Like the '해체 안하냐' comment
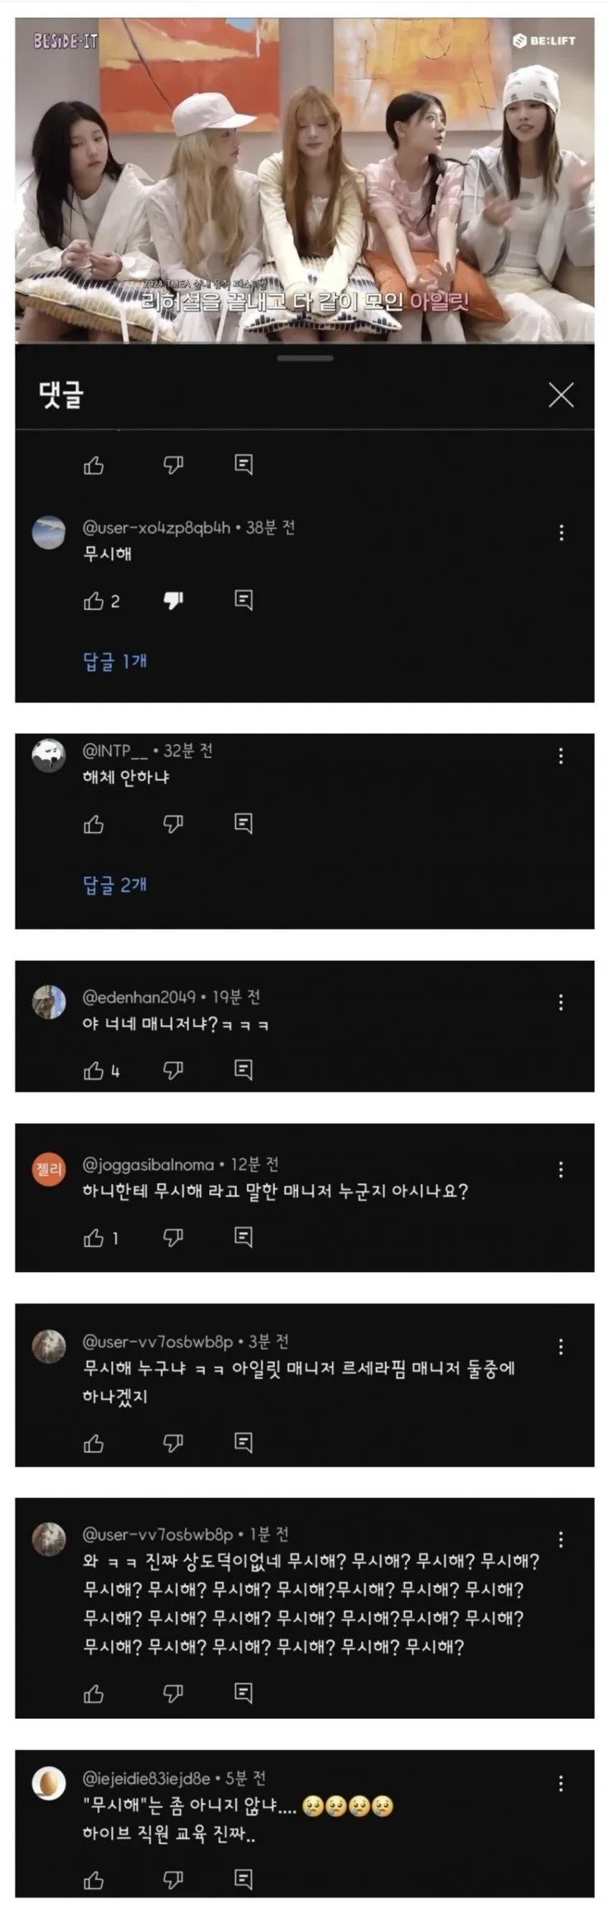Image resolution: width=609 pixels, height=1928 pixels. 94,824
